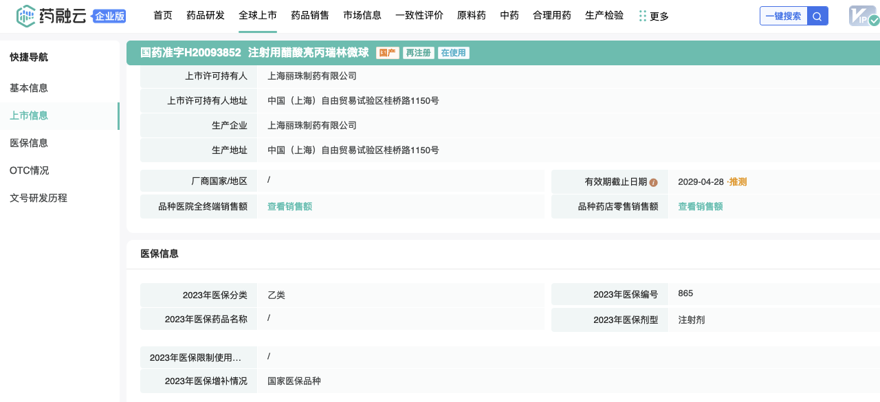
Task: Go to 药品研发 in top navigation
Action: 206,15
